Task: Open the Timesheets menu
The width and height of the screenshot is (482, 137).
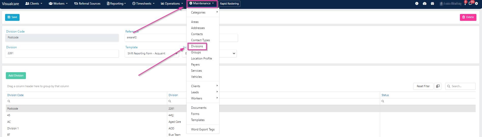Action: 143,4
